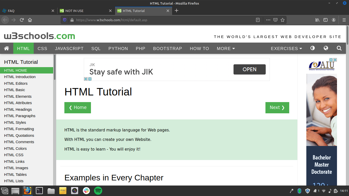Bookmark this page with the star icon
The height and width of the screenshot is (196, 349).
pyautogui.click(x=282, y=20)
